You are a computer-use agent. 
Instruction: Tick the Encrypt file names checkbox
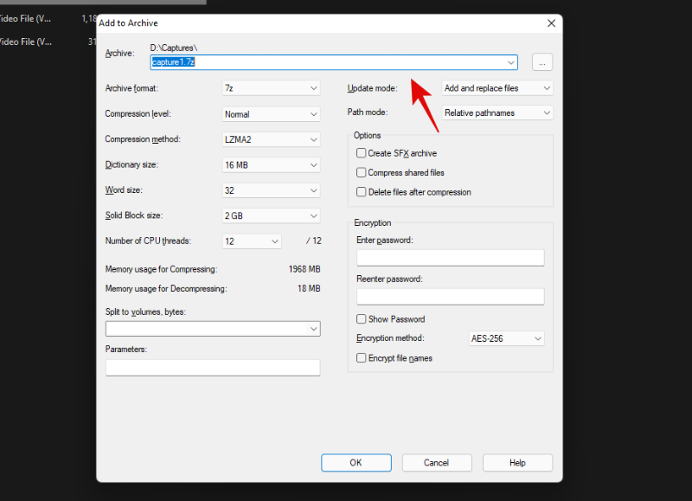click(x=362, y=358)
